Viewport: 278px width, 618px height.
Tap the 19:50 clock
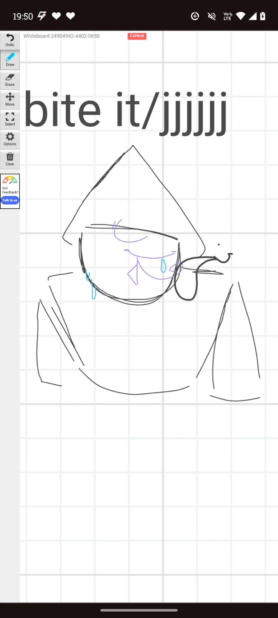pos(23,16)
